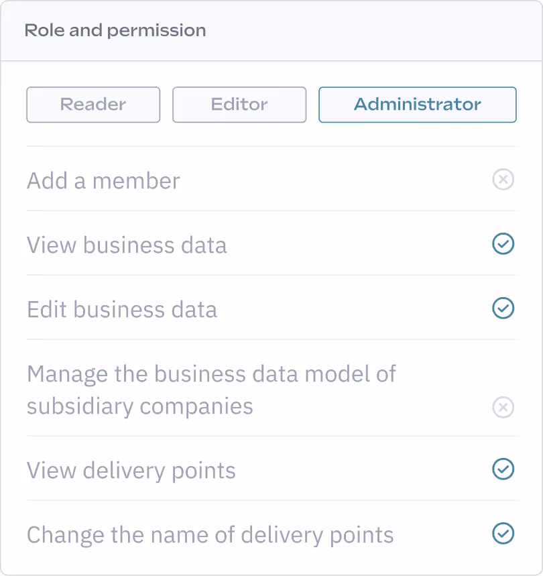Click the checkmark beside "Edit business data"
The width and height of the screenshot is (543, 576).
click(503, 308)
